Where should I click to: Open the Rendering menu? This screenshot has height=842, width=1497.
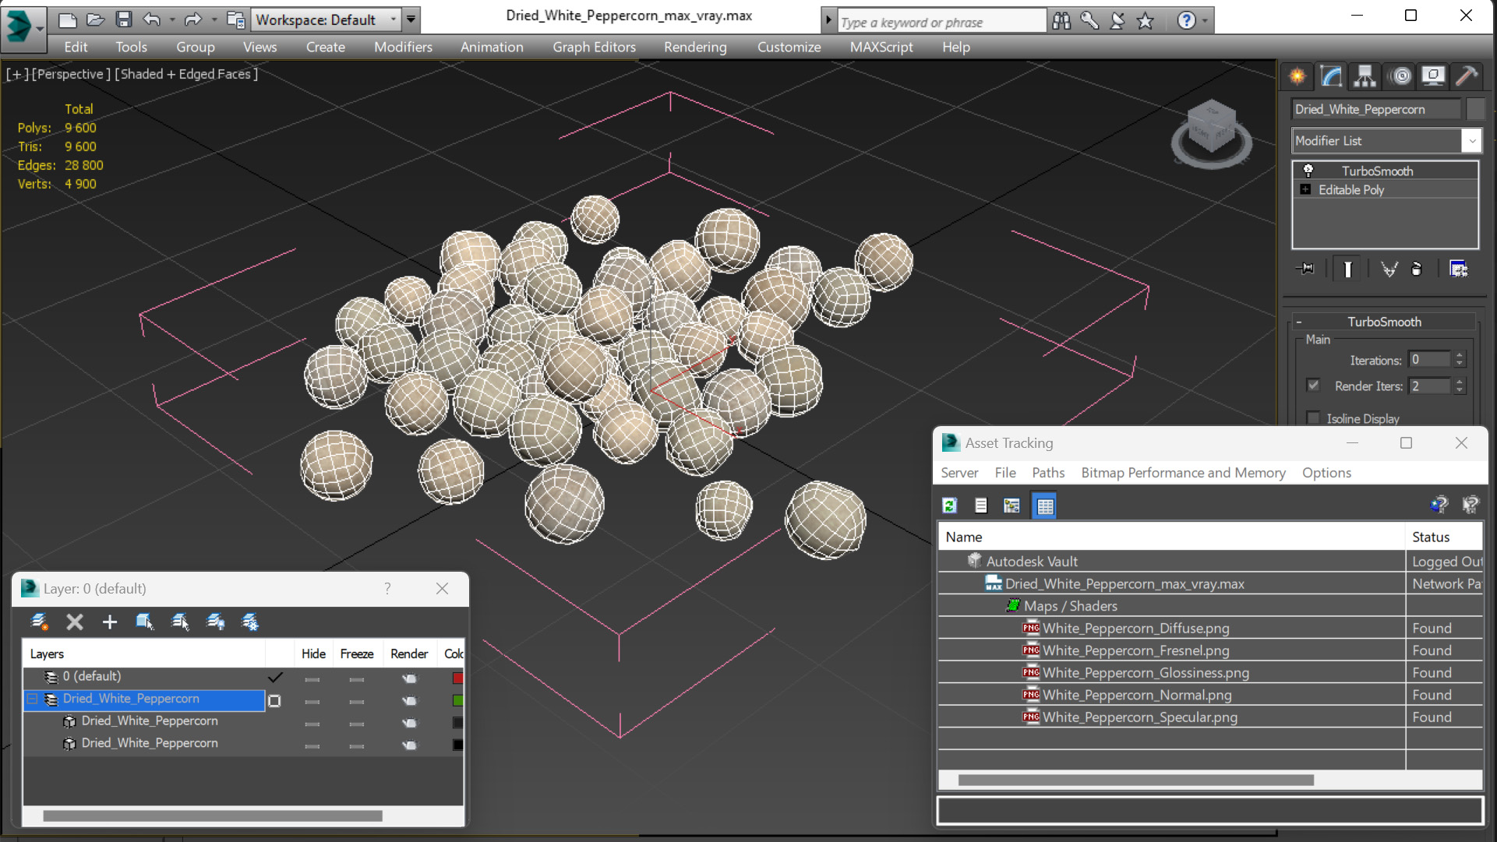click(695, 46)
